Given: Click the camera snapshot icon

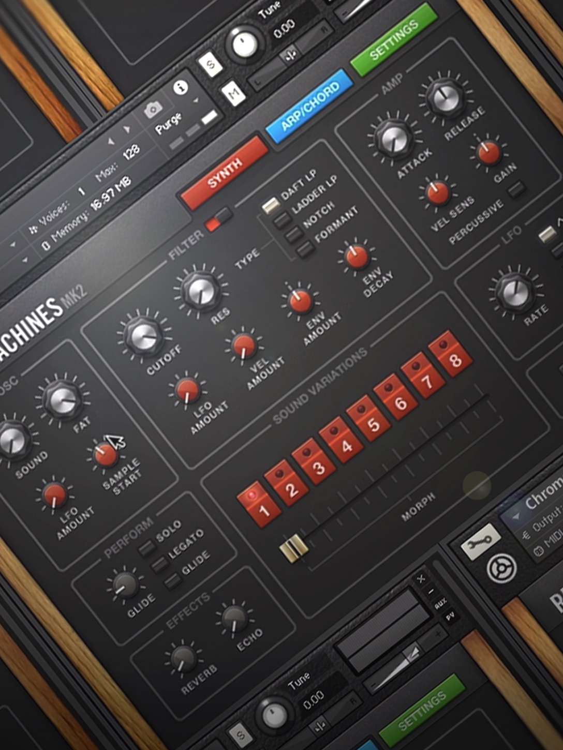Looking at the screenshot, I should (x=153, y=110).
